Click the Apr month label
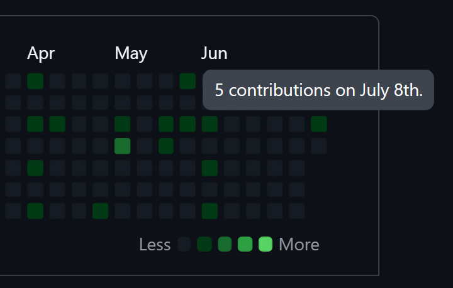453x288 pixels. [41, 53]
